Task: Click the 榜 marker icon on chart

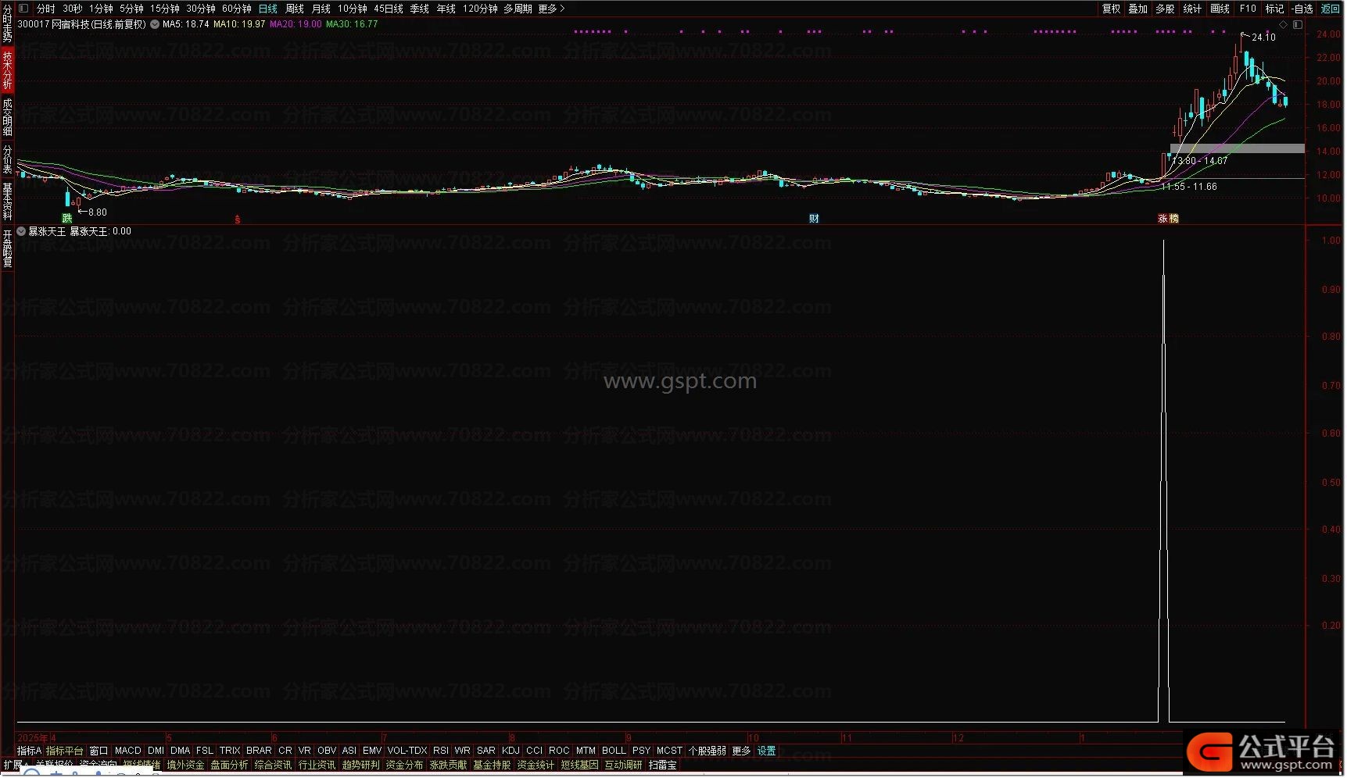Action: click(x=1173, y=219)
